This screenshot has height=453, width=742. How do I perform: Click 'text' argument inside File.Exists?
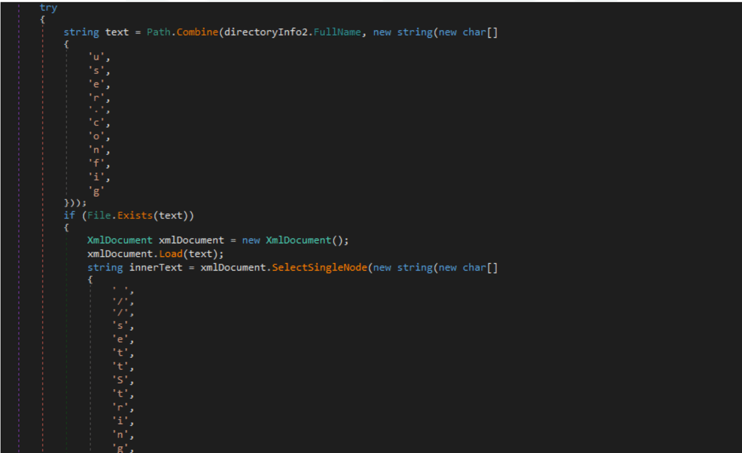(170, 215)
